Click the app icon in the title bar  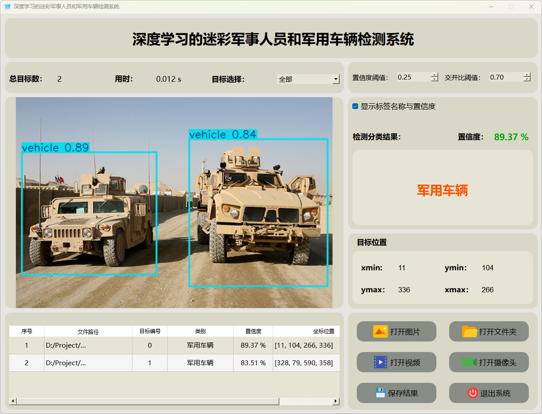click(x=7, y=7)
